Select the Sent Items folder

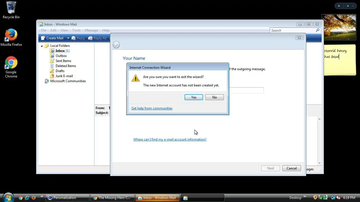(63, 61)
